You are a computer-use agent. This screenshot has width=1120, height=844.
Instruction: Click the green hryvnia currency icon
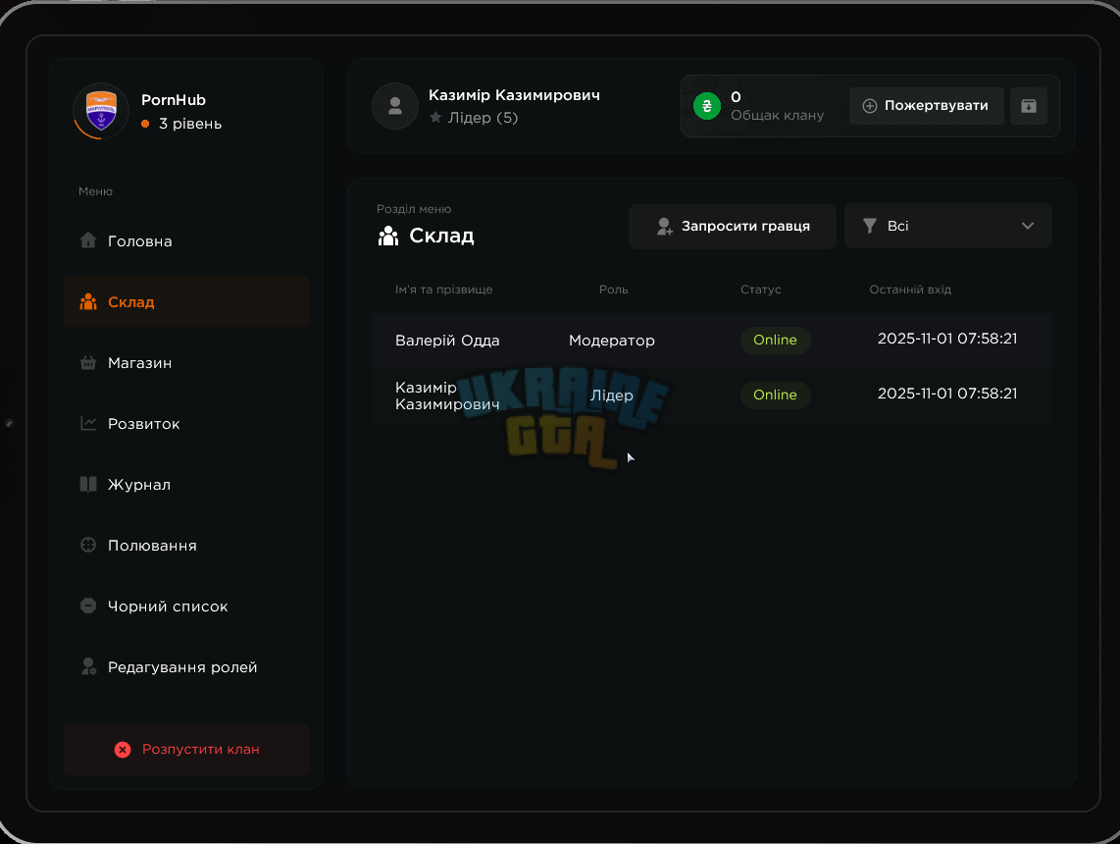(706, 106)
